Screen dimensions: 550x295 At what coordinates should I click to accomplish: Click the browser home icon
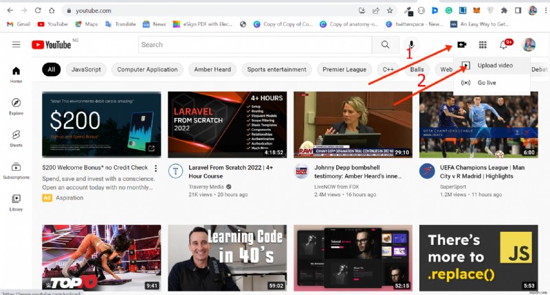(52, 10)
